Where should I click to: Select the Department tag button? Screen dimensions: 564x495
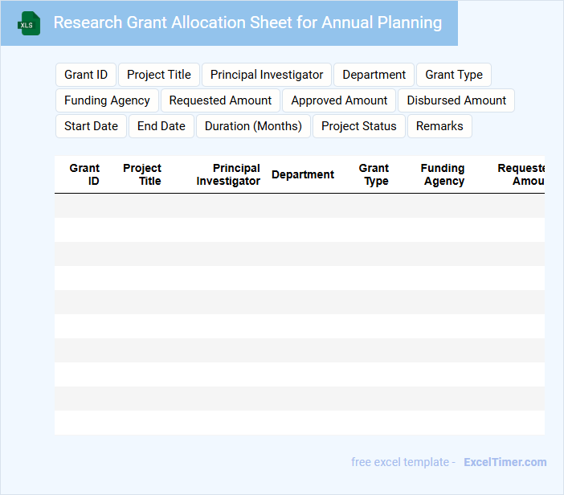[x=374, y=75]
